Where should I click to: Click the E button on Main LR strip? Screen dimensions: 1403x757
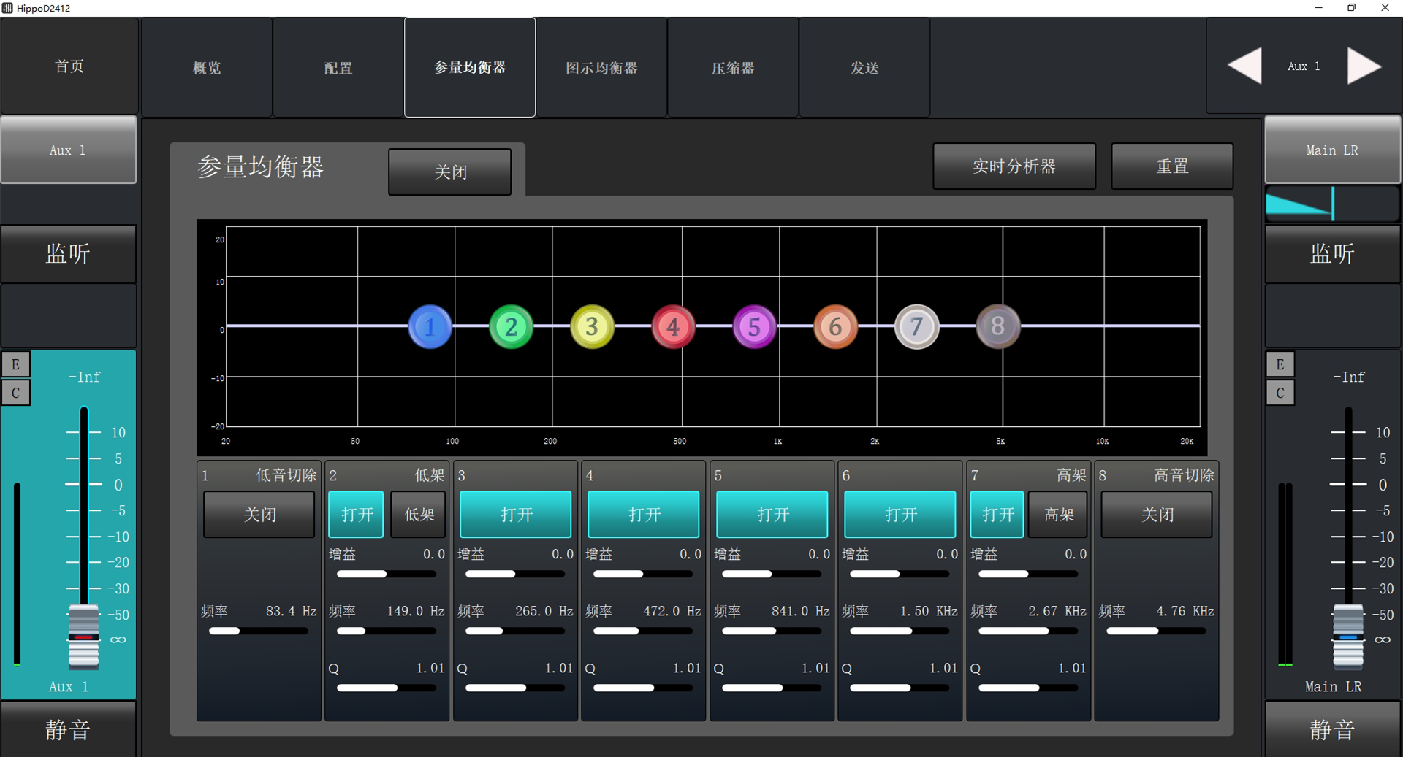click(x=1280, y=364)
